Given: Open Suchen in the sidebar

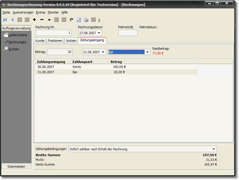Looking at the screenshot, I should pyautogui.click(x=14, y=49).
